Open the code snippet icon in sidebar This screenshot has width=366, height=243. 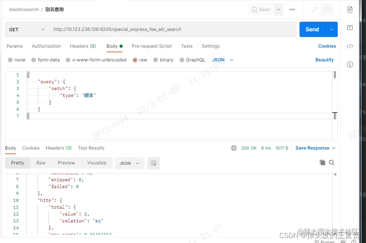pos(350,46)
